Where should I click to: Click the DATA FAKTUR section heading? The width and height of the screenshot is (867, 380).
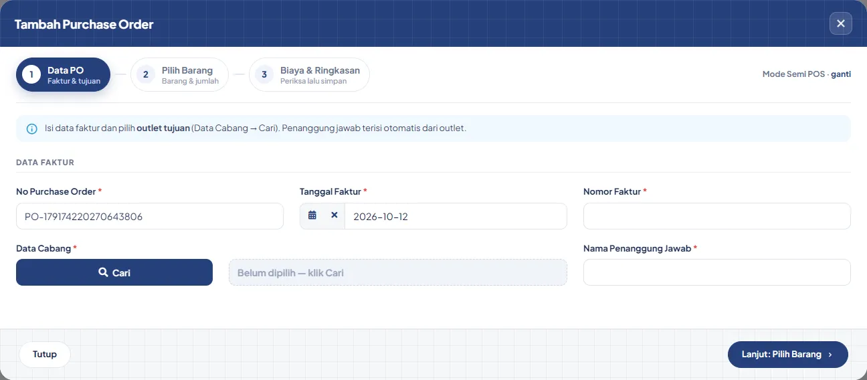pyautogui.click(x=45, y=163)
